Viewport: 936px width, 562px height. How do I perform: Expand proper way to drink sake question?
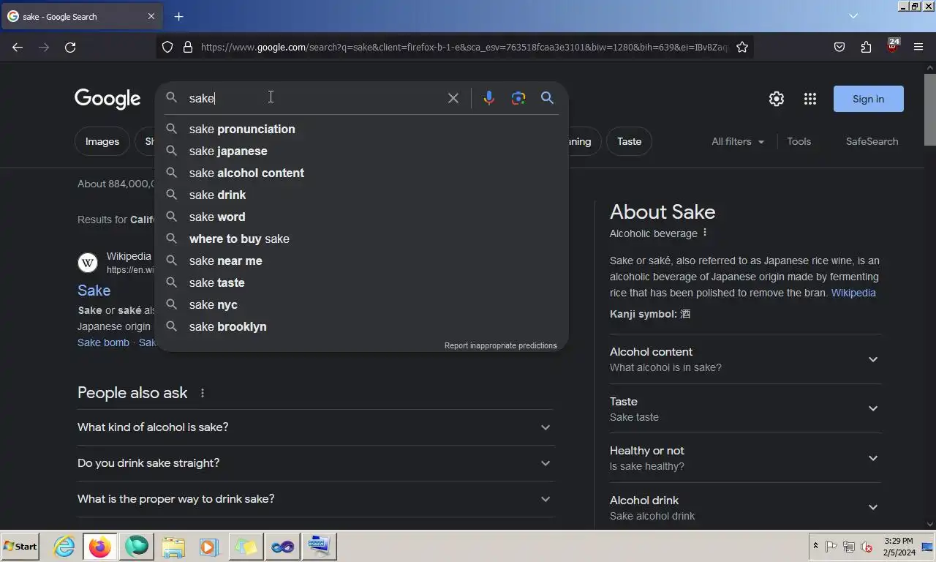pos(315,499)
